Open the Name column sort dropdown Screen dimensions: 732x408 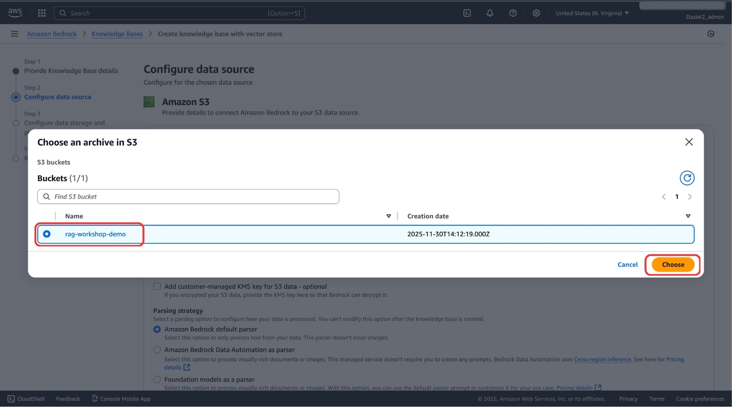388,216
